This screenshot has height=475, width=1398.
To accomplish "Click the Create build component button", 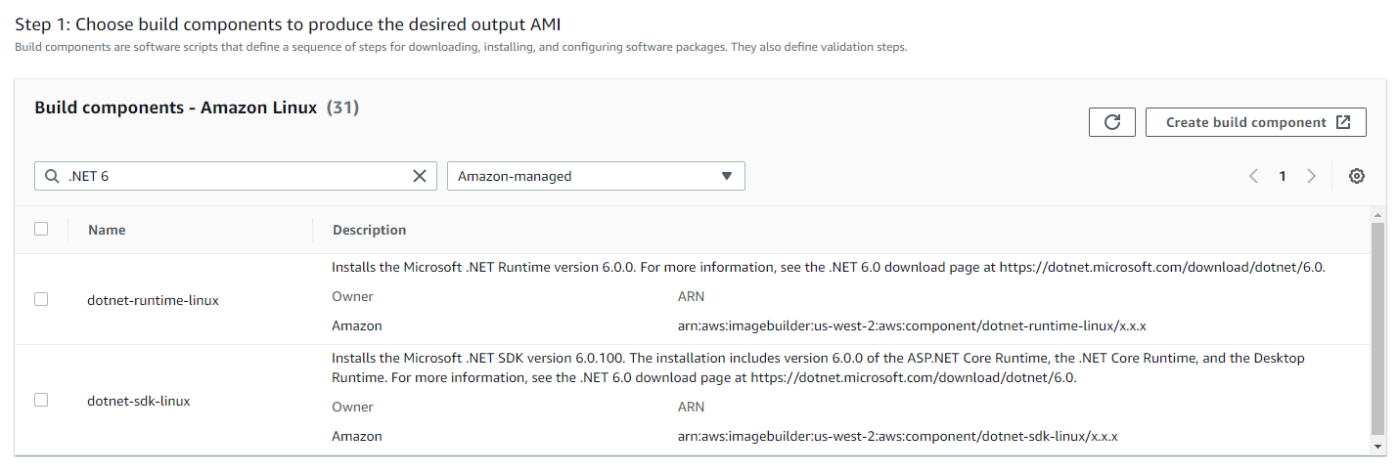I will coord(1255,122).
